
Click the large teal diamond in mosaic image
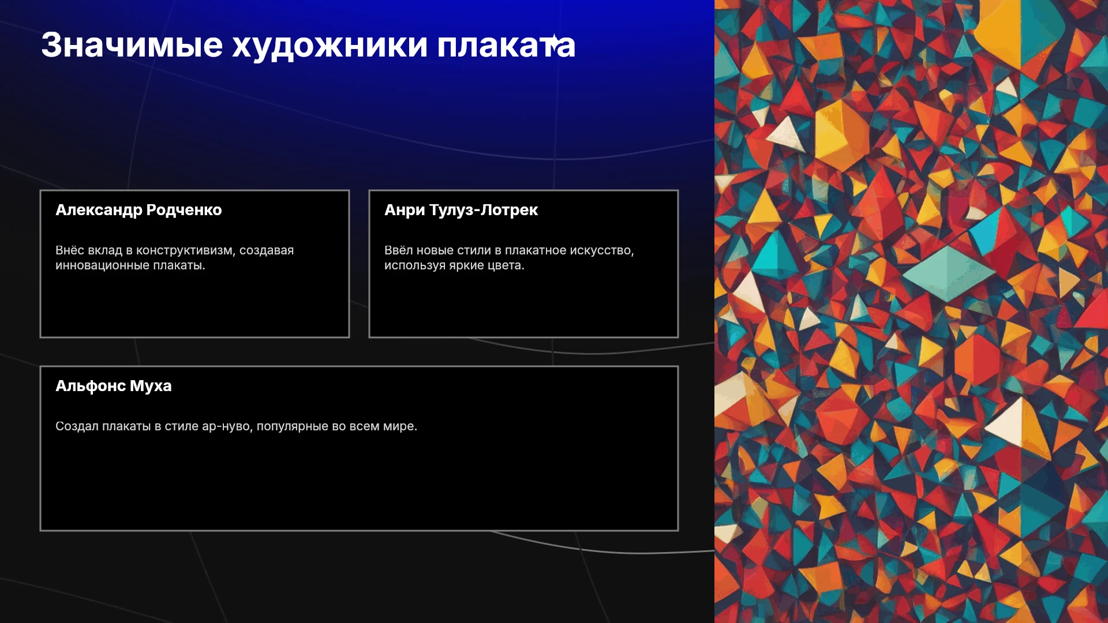tap(948, 273)
